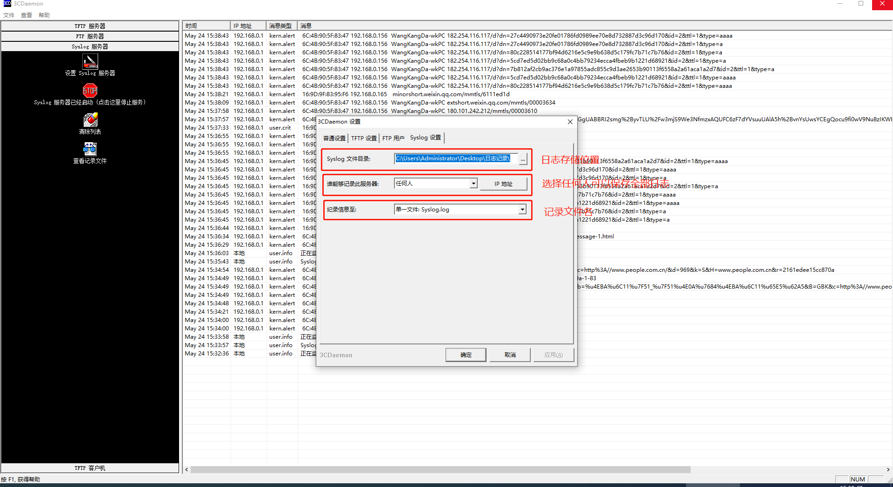Open the 帮助 menu

click(44, 15)
